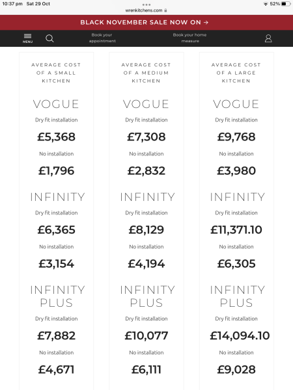Screen dimensions: 293x390
Task: Tap the wrenkitchens.com address bar
Action: coord(146,10)
